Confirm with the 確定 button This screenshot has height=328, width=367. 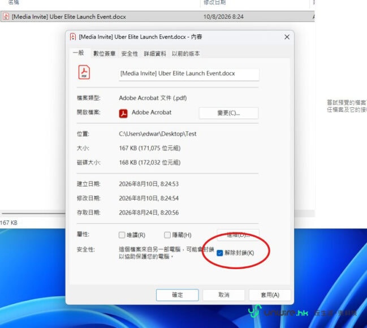tap(177, 295)
